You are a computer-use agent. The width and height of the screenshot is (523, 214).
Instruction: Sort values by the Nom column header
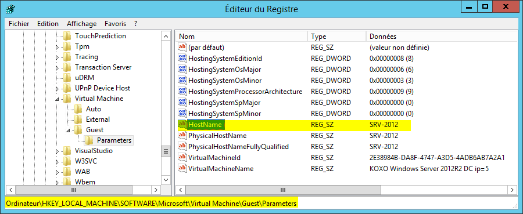[x=242, y=37]
